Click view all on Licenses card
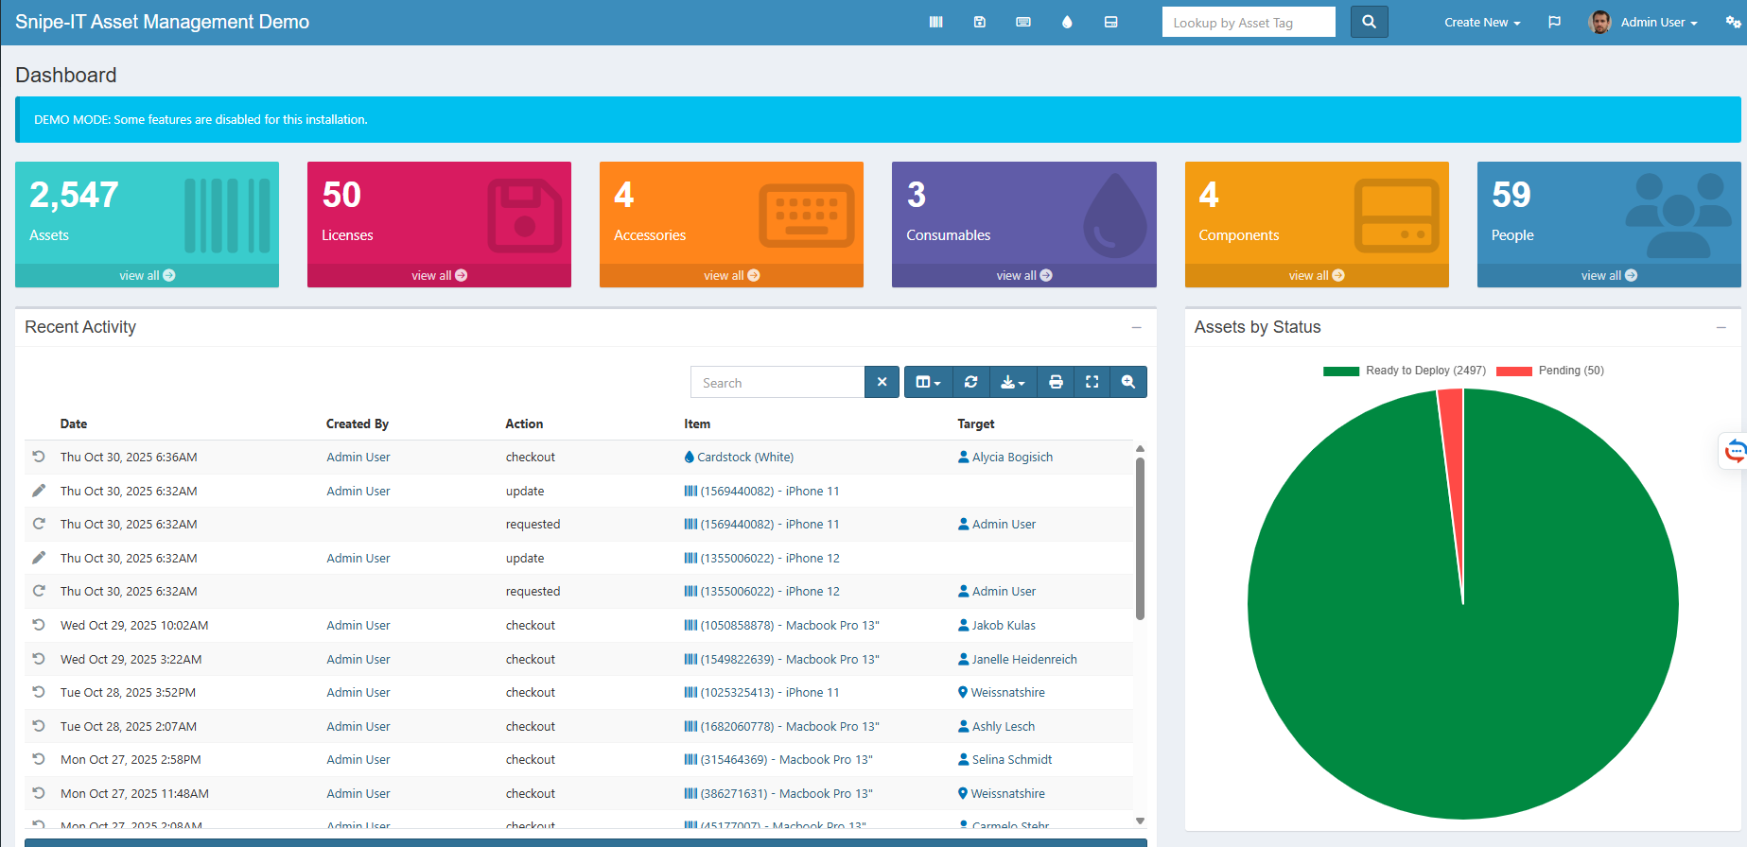 (439, 275)
